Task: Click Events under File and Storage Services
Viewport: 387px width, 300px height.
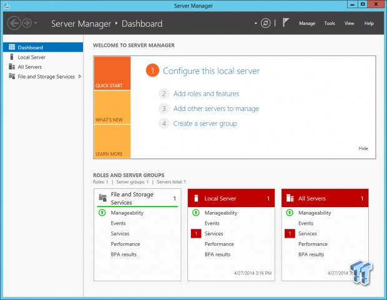Action: 118,223
